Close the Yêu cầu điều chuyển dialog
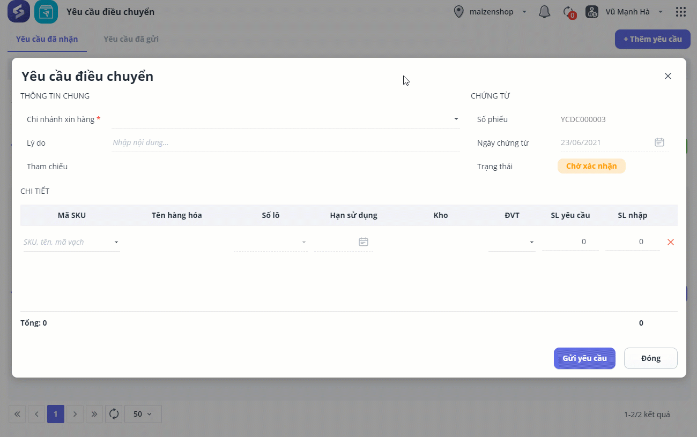 click(668, 76)
